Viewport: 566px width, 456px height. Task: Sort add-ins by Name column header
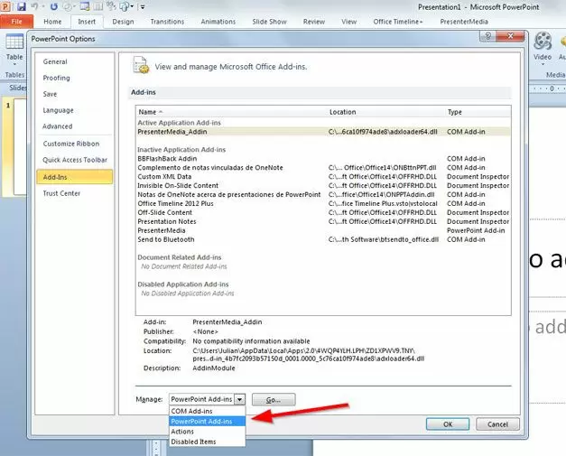pos(231,112)
